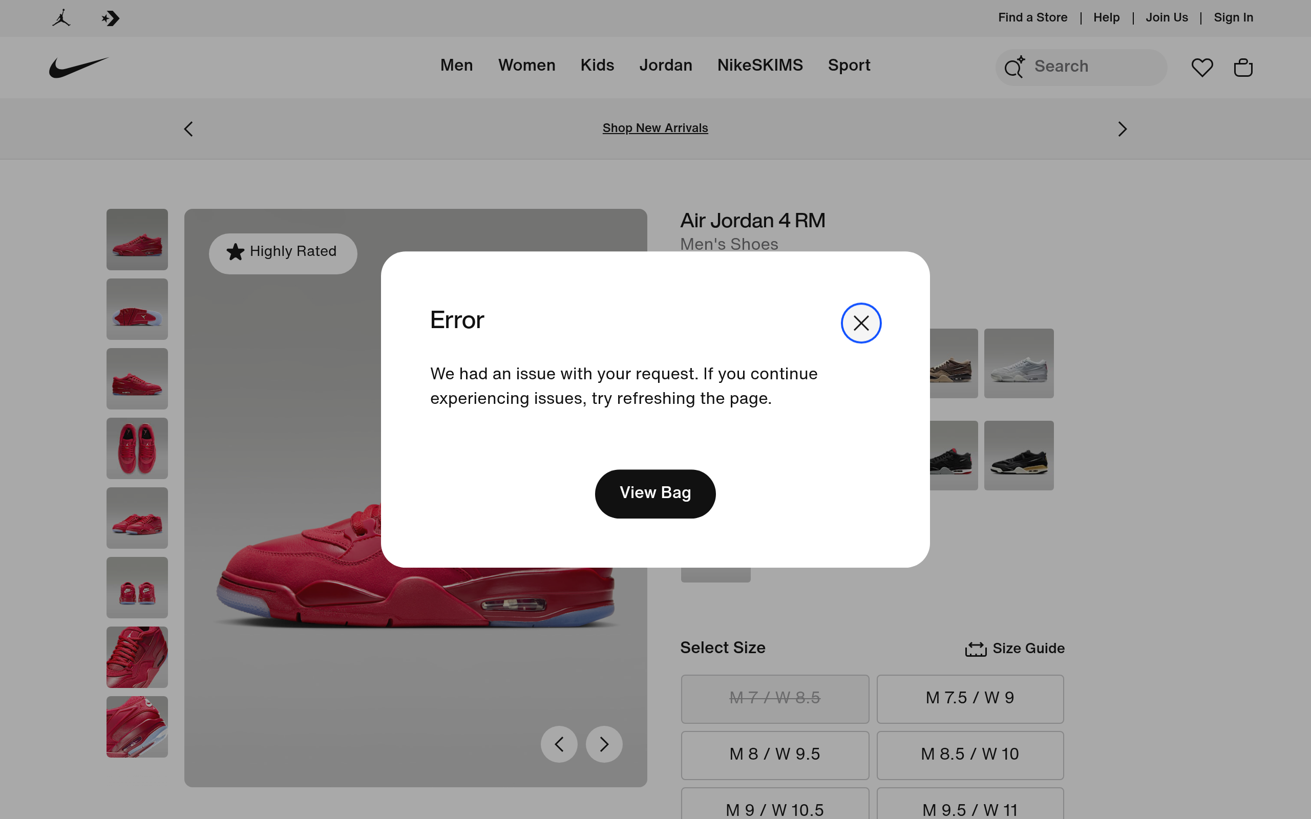Click the search magnifier icon
1311x819 pixels.
tap(1014, 67)
